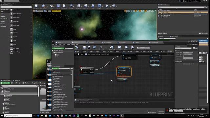Open Content browser from main toolbar
The width and height of the screenshot is (210, 118).
tap(58, 6)
